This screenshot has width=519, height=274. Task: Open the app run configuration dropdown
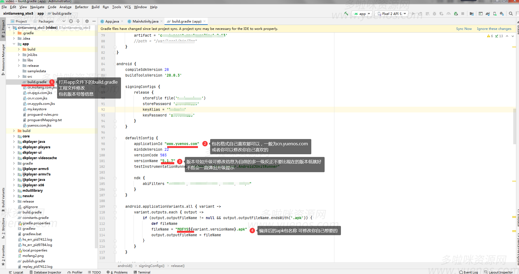tap(362, 14)
